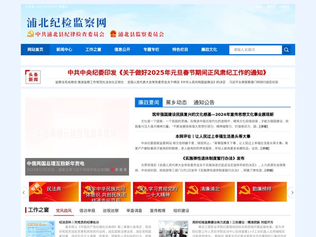Click slideshow caption 中俄两国总理互致新年贺电
The height and width of the screenshot is (237, 316).
click(x=56, y=163)
